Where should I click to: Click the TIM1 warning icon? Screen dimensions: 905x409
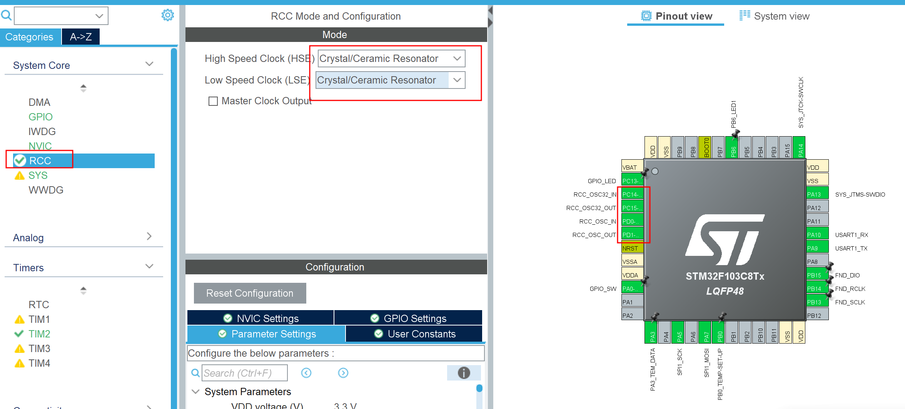point(19,320)
